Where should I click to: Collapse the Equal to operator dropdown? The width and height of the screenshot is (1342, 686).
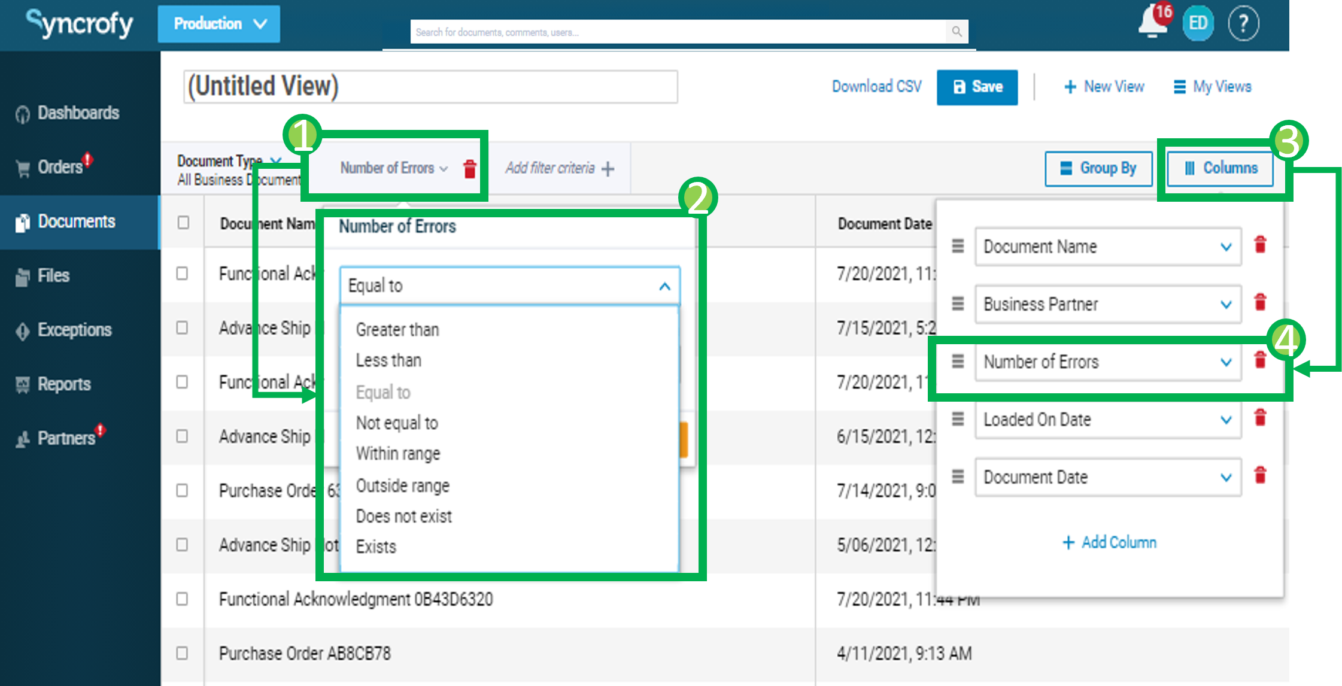[664, 286]
